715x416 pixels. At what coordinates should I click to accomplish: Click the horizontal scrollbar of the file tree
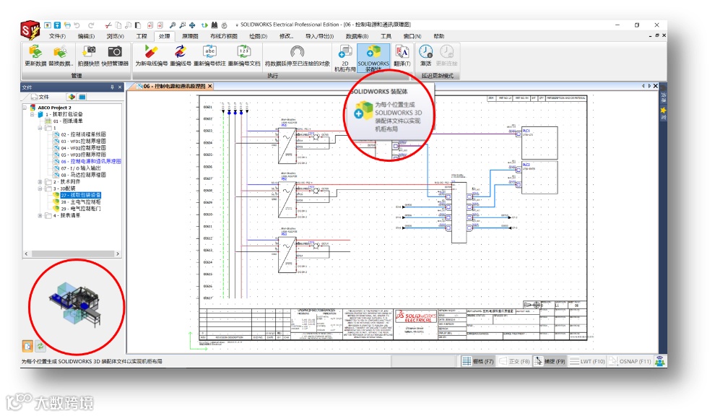point(72,253)
